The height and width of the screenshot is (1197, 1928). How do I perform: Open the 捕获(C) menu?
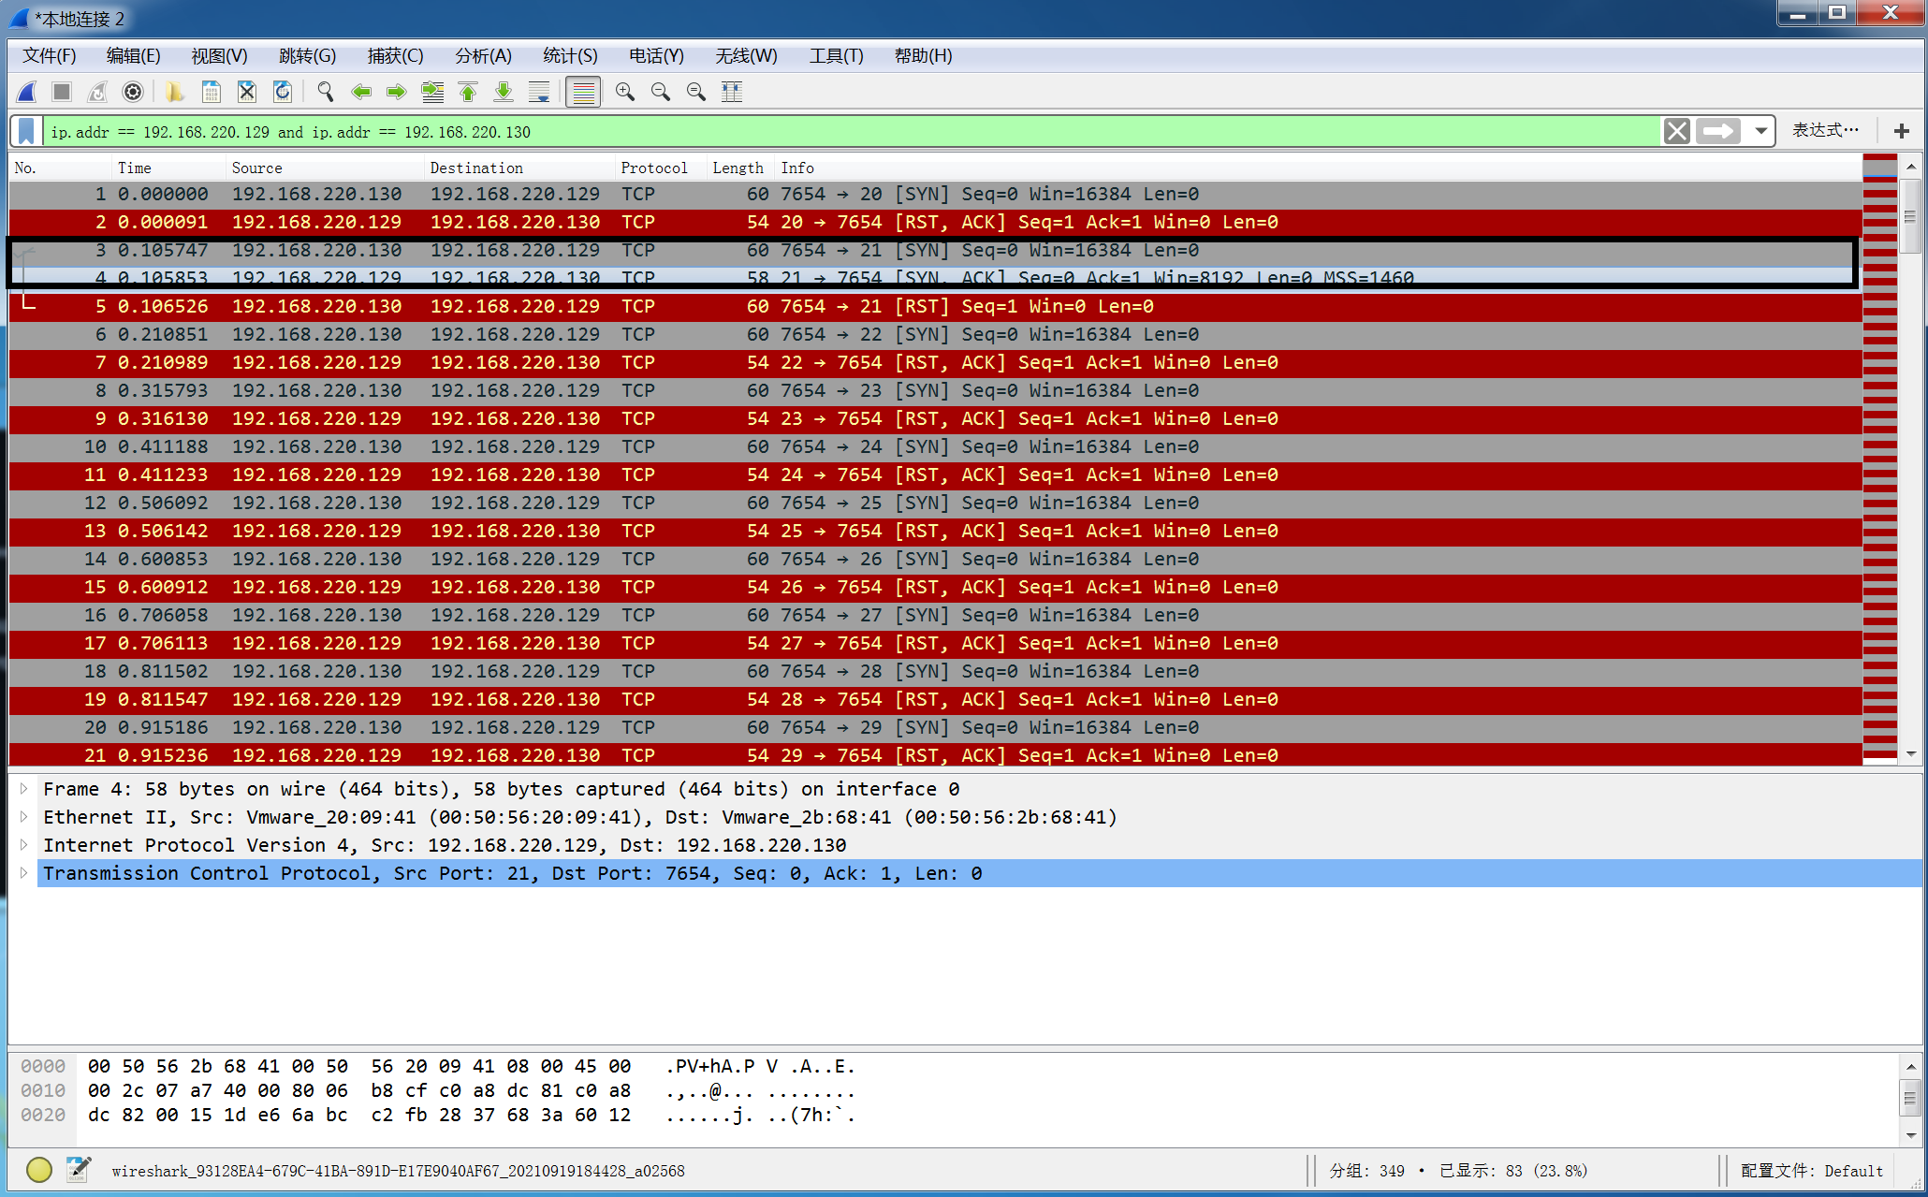395,56
